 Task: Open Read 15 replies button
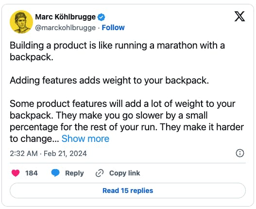128,191
